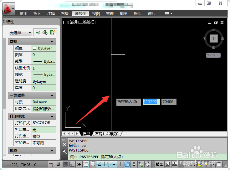Click the Transparency status icon
This screenshot has height=170, width=230.
pyautogui.click(x=127, y=164)
